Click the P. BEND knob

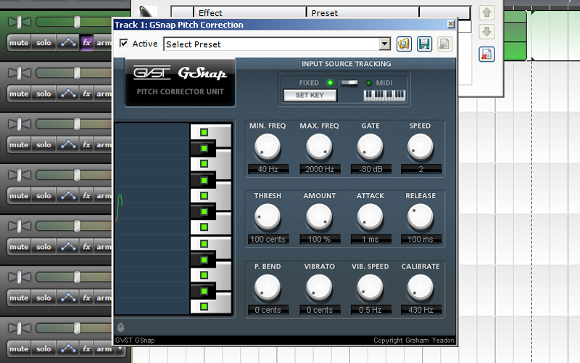pyautogui.click(x=268, y=287)
